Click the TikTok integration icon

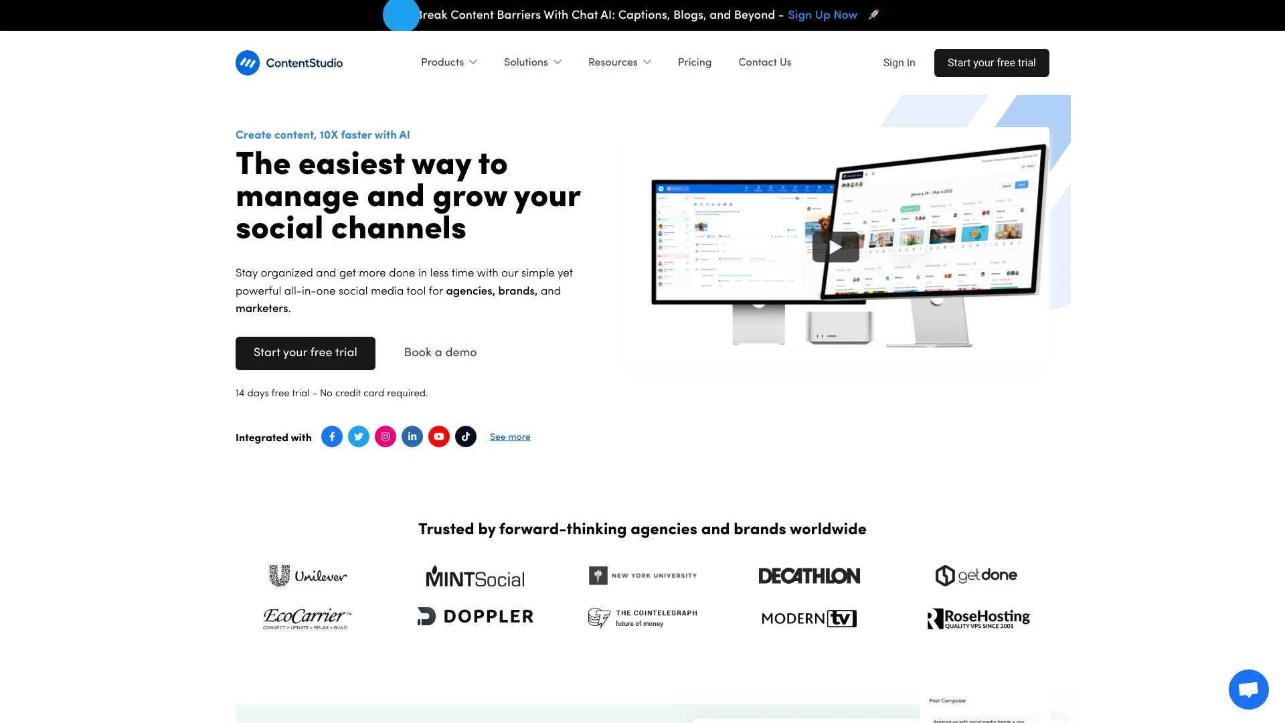[465, 436]
